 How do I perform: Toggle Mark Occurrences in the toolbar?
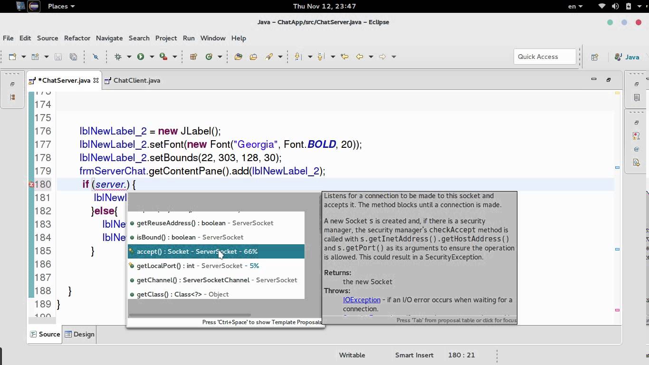(x=95, y=57)
